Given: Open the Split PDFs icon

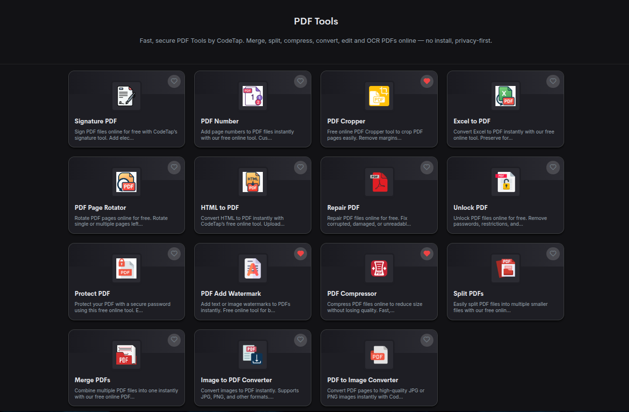Looking at the screenshot, I should pos(506,268).
